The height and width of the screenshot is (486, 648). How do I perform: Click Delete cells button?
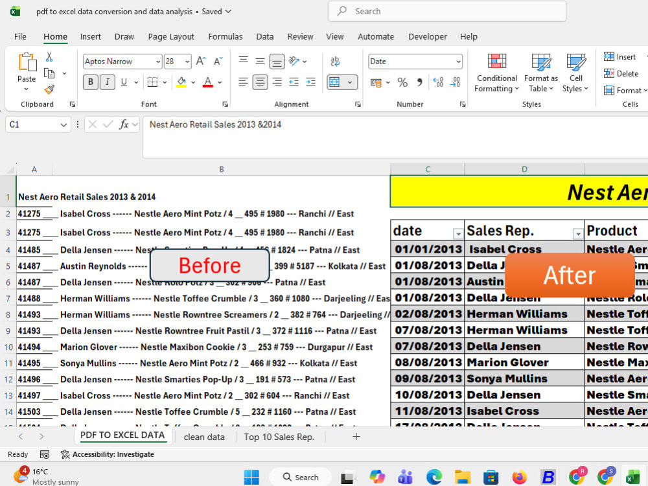(x=621, y=74)
